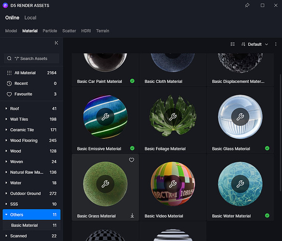282x241 pixels.
Task: Click the Favourite heart icon in sidebar
Action: point(9,94)
